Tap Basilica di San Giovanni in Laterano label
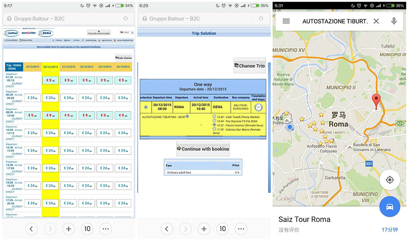This screenshot has width=408, height=241. (x=372, y=147)
